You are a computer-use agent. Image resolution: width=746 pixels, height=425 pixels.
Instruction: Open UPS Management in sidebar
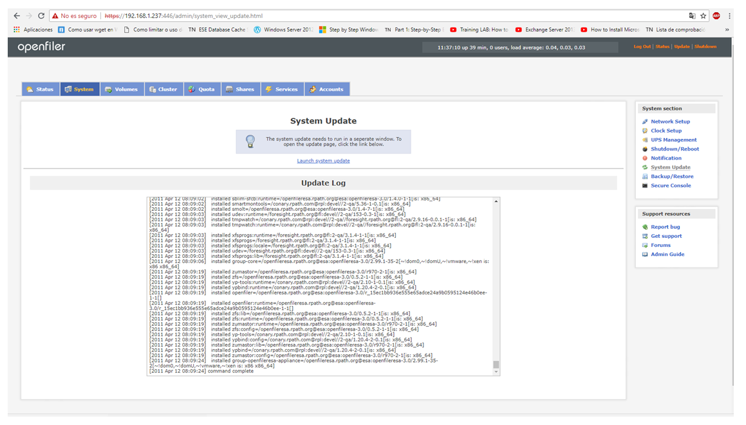pos(674,140)
